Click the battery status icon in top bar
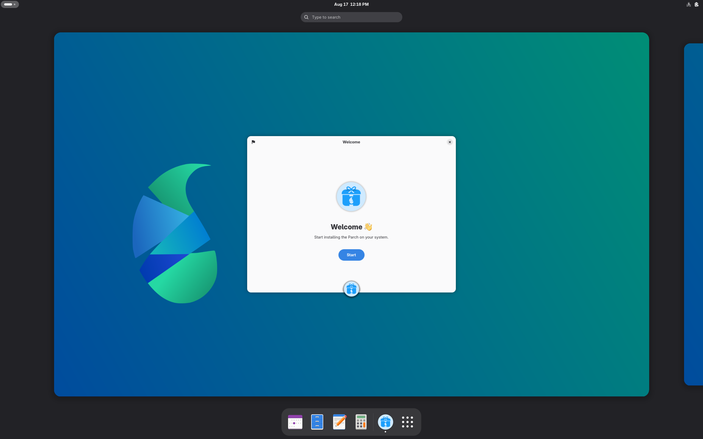 696,4
